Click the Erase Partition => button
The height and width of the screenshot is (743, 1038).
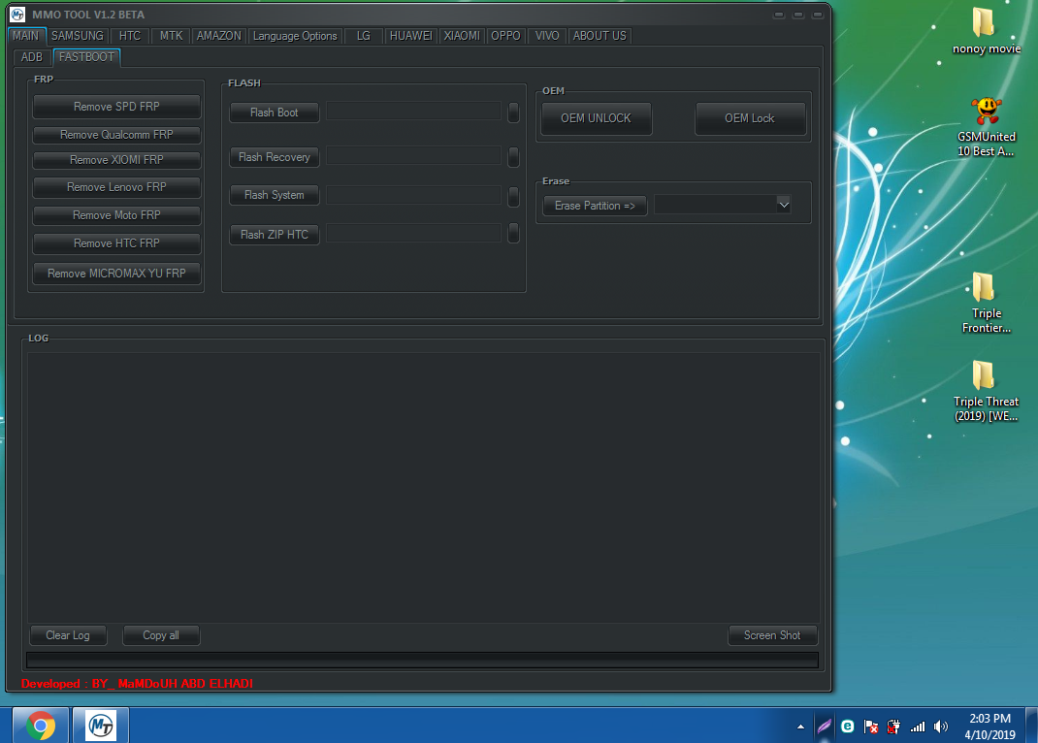(x=595, y=205)
